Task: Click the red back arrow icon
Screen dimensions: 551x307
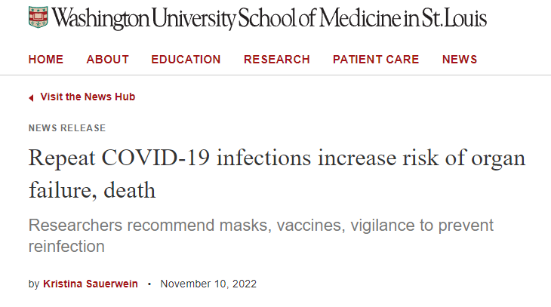Action: click(31, 98)
